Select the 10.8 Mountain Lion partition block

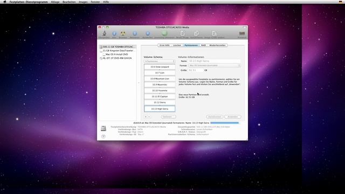tap(160, 79)
